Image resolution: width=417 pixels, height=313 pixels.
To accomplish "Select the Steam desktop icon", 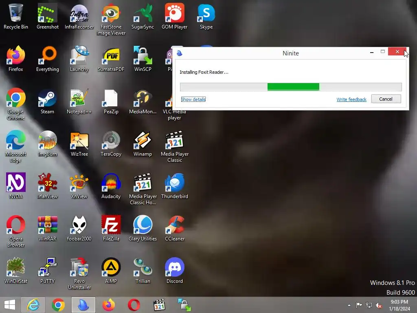I will click(x=47, y=101).
